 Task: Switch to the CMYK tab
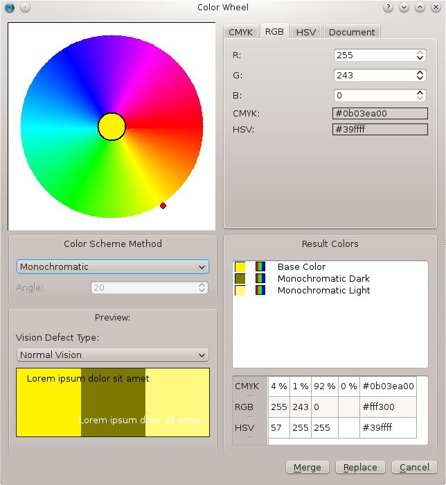[241, 32]
